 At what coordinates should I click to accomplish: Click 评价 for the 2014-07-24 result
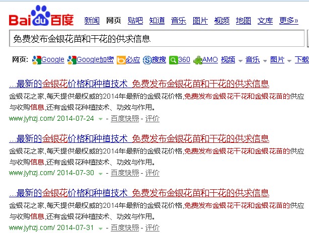pyautogui.click(x=152, y=118)
